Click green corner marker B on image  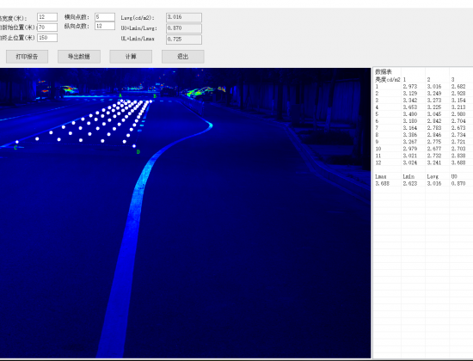155,96
